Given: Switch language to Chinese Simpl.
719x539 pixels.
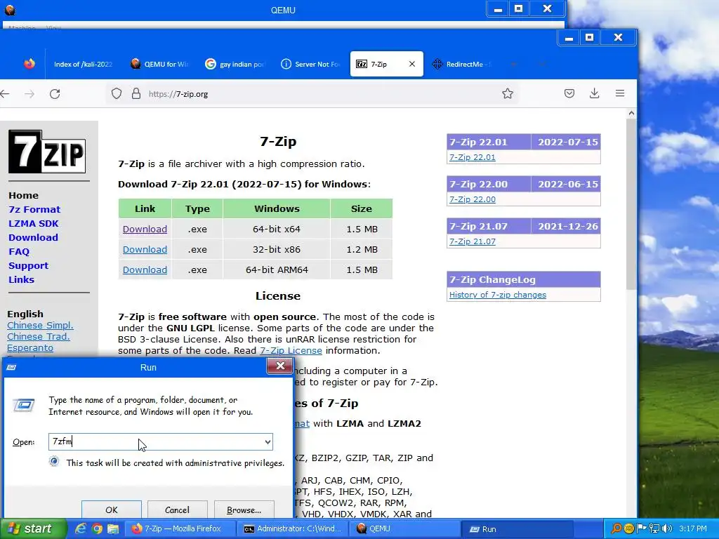Looking at the screenshot, I should click(40, 326).
